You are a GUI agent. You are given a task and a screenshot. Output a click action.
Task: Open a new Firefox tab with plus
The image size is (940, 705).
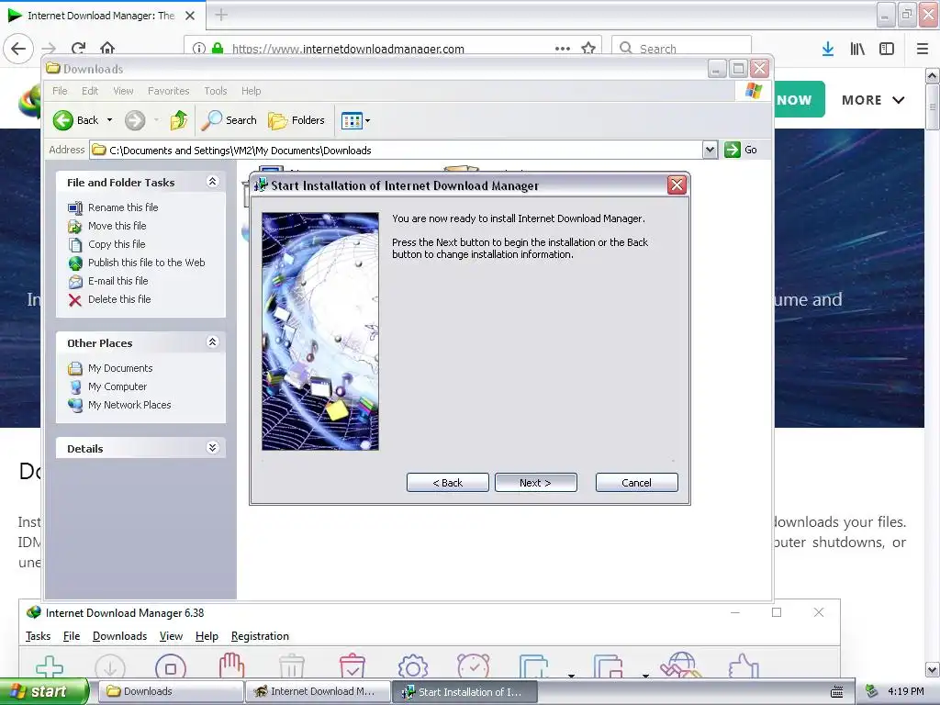click(221, 15)
